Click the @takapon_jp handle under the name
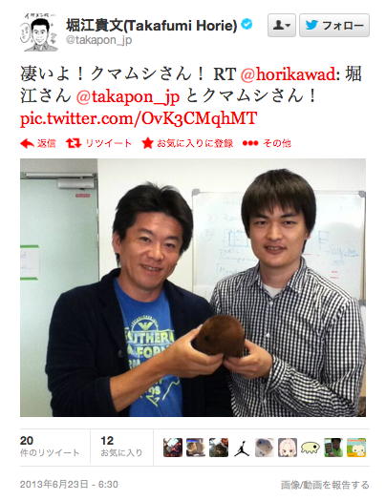This screenshot has height=501, width=386. pos(98,41)
